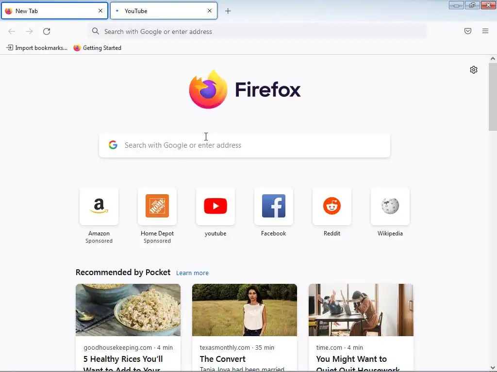This screenshot has height=372, width=497.
Task: Open the Quiet Quit Housework article image
Action: click(x=361, y=310)
